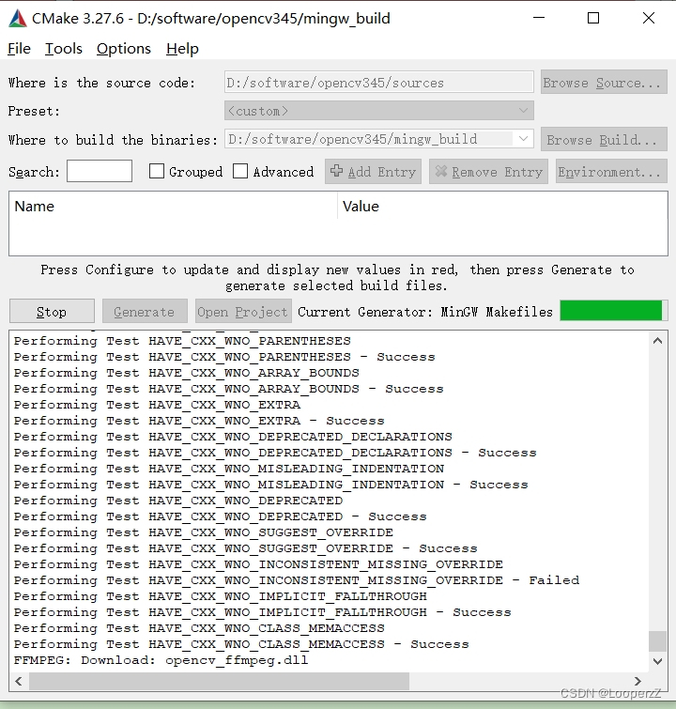This screenshot has height=709, width=676.
Task: Open the File menu
Action: [19, 49]
